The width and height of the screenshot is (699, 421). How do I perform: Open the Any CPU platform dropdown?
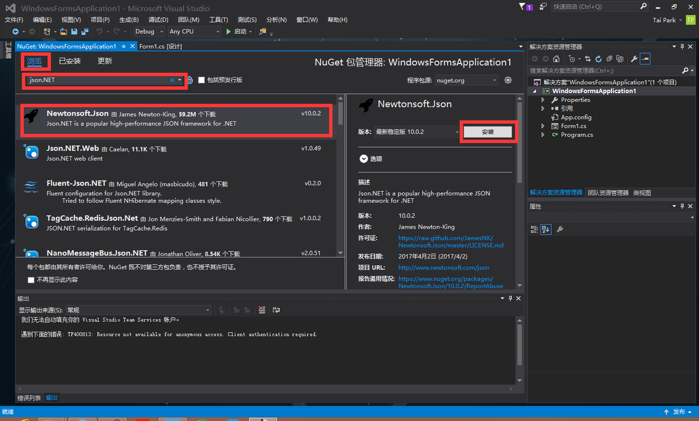pyautogui.click(x=194, y=31)
